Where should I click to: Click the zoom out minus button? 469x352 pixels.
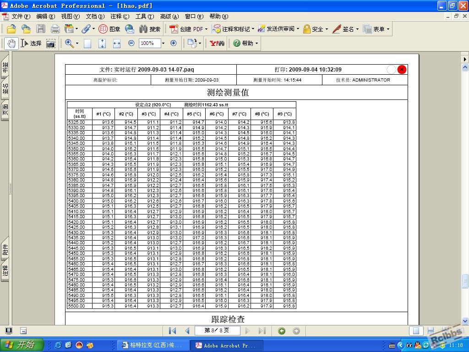(131, 43)
